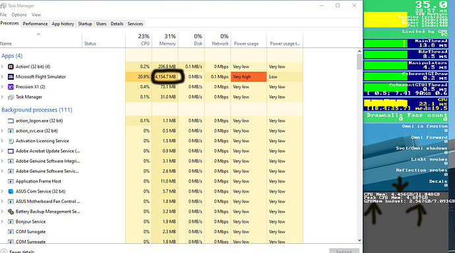Click the 4,154.7 MB memory value
Image resolution: width=455 pixels, height=253 pixels.
pyautogui.click(x=166, y=77)
